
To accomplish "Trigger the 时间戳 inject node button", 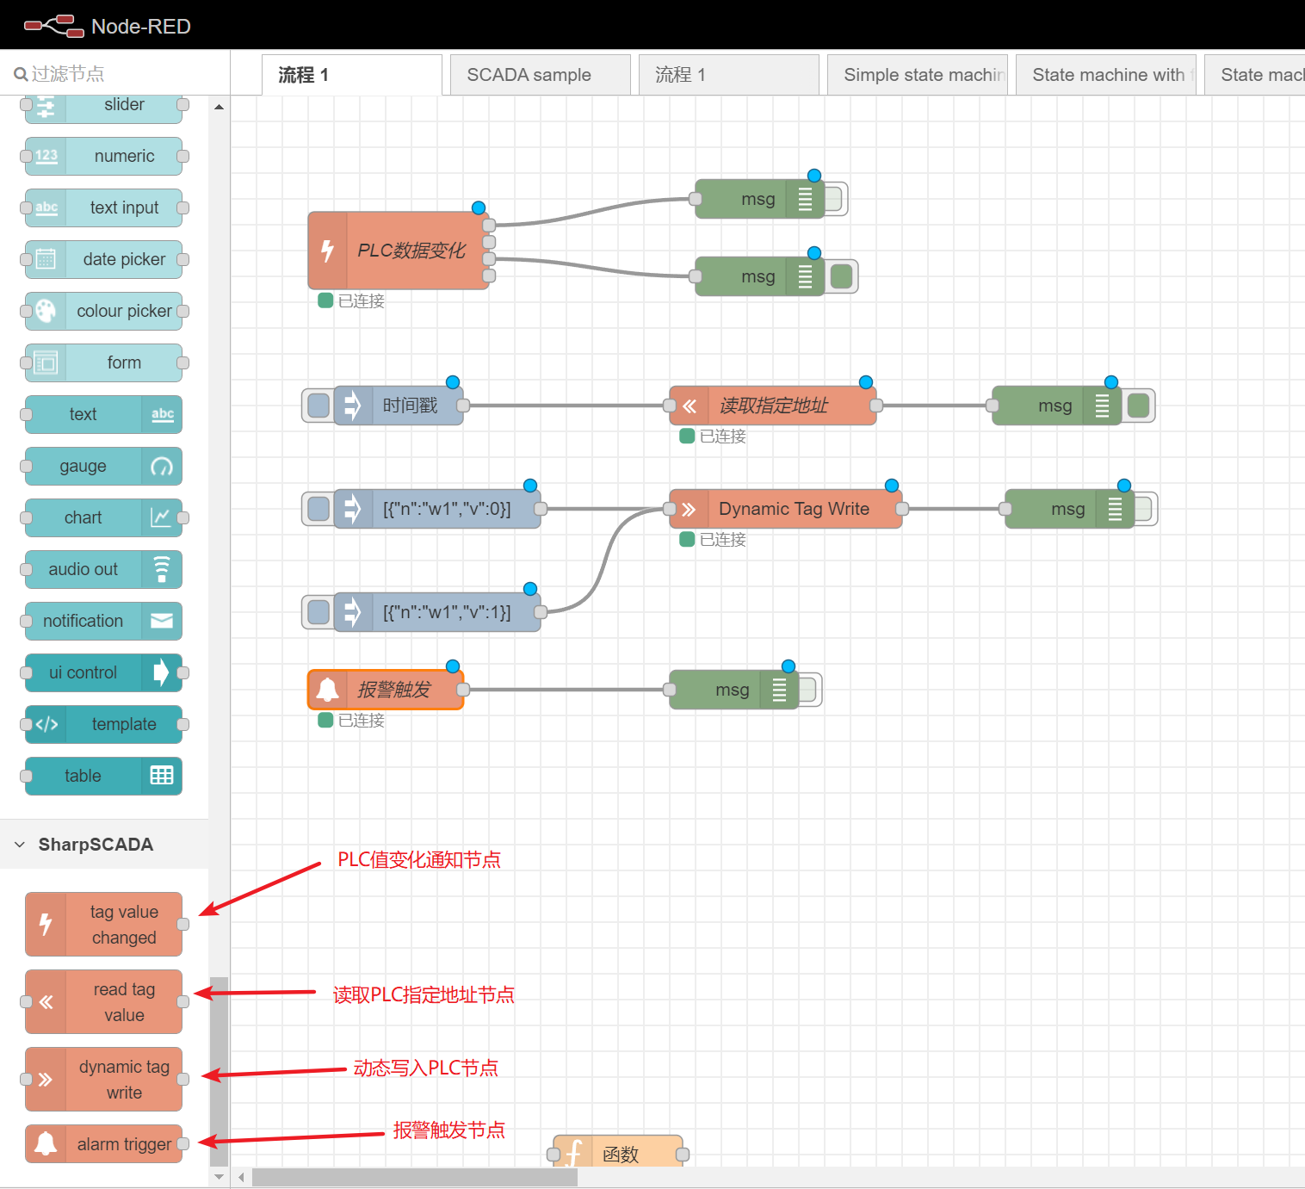I will point(319,406).
